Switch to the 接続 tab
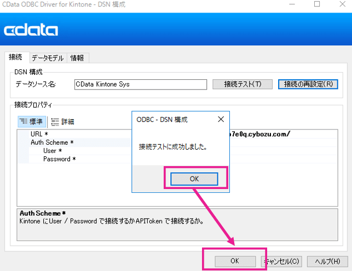 pos(16,57)
